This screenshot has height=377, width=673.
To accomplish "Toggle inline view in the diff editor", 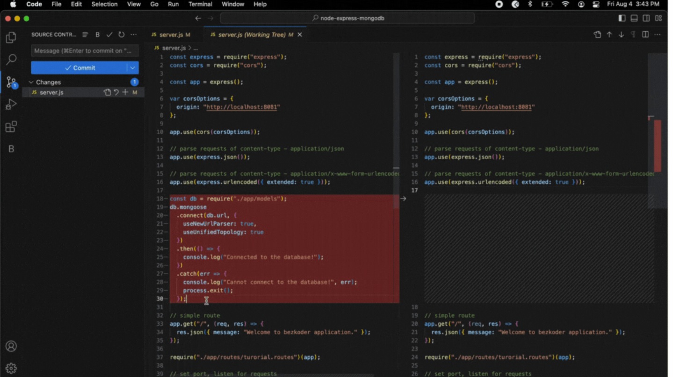I will [x=645, y=34].
